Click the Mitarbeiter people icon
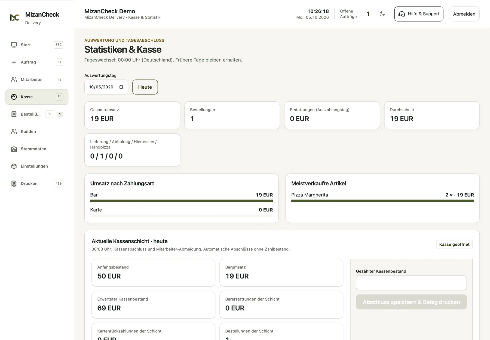This screenshot has height=340, width=490. (14, 79)
